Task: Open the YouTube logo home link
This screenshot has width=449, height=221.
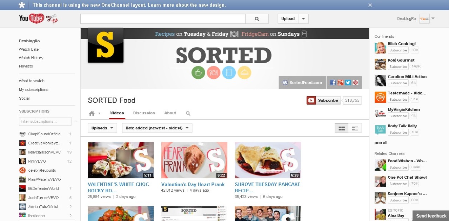Action: pyautogui.click(x=38, y=19)
